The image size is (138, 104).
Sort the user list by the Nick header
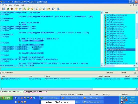[x=107, y=13]
